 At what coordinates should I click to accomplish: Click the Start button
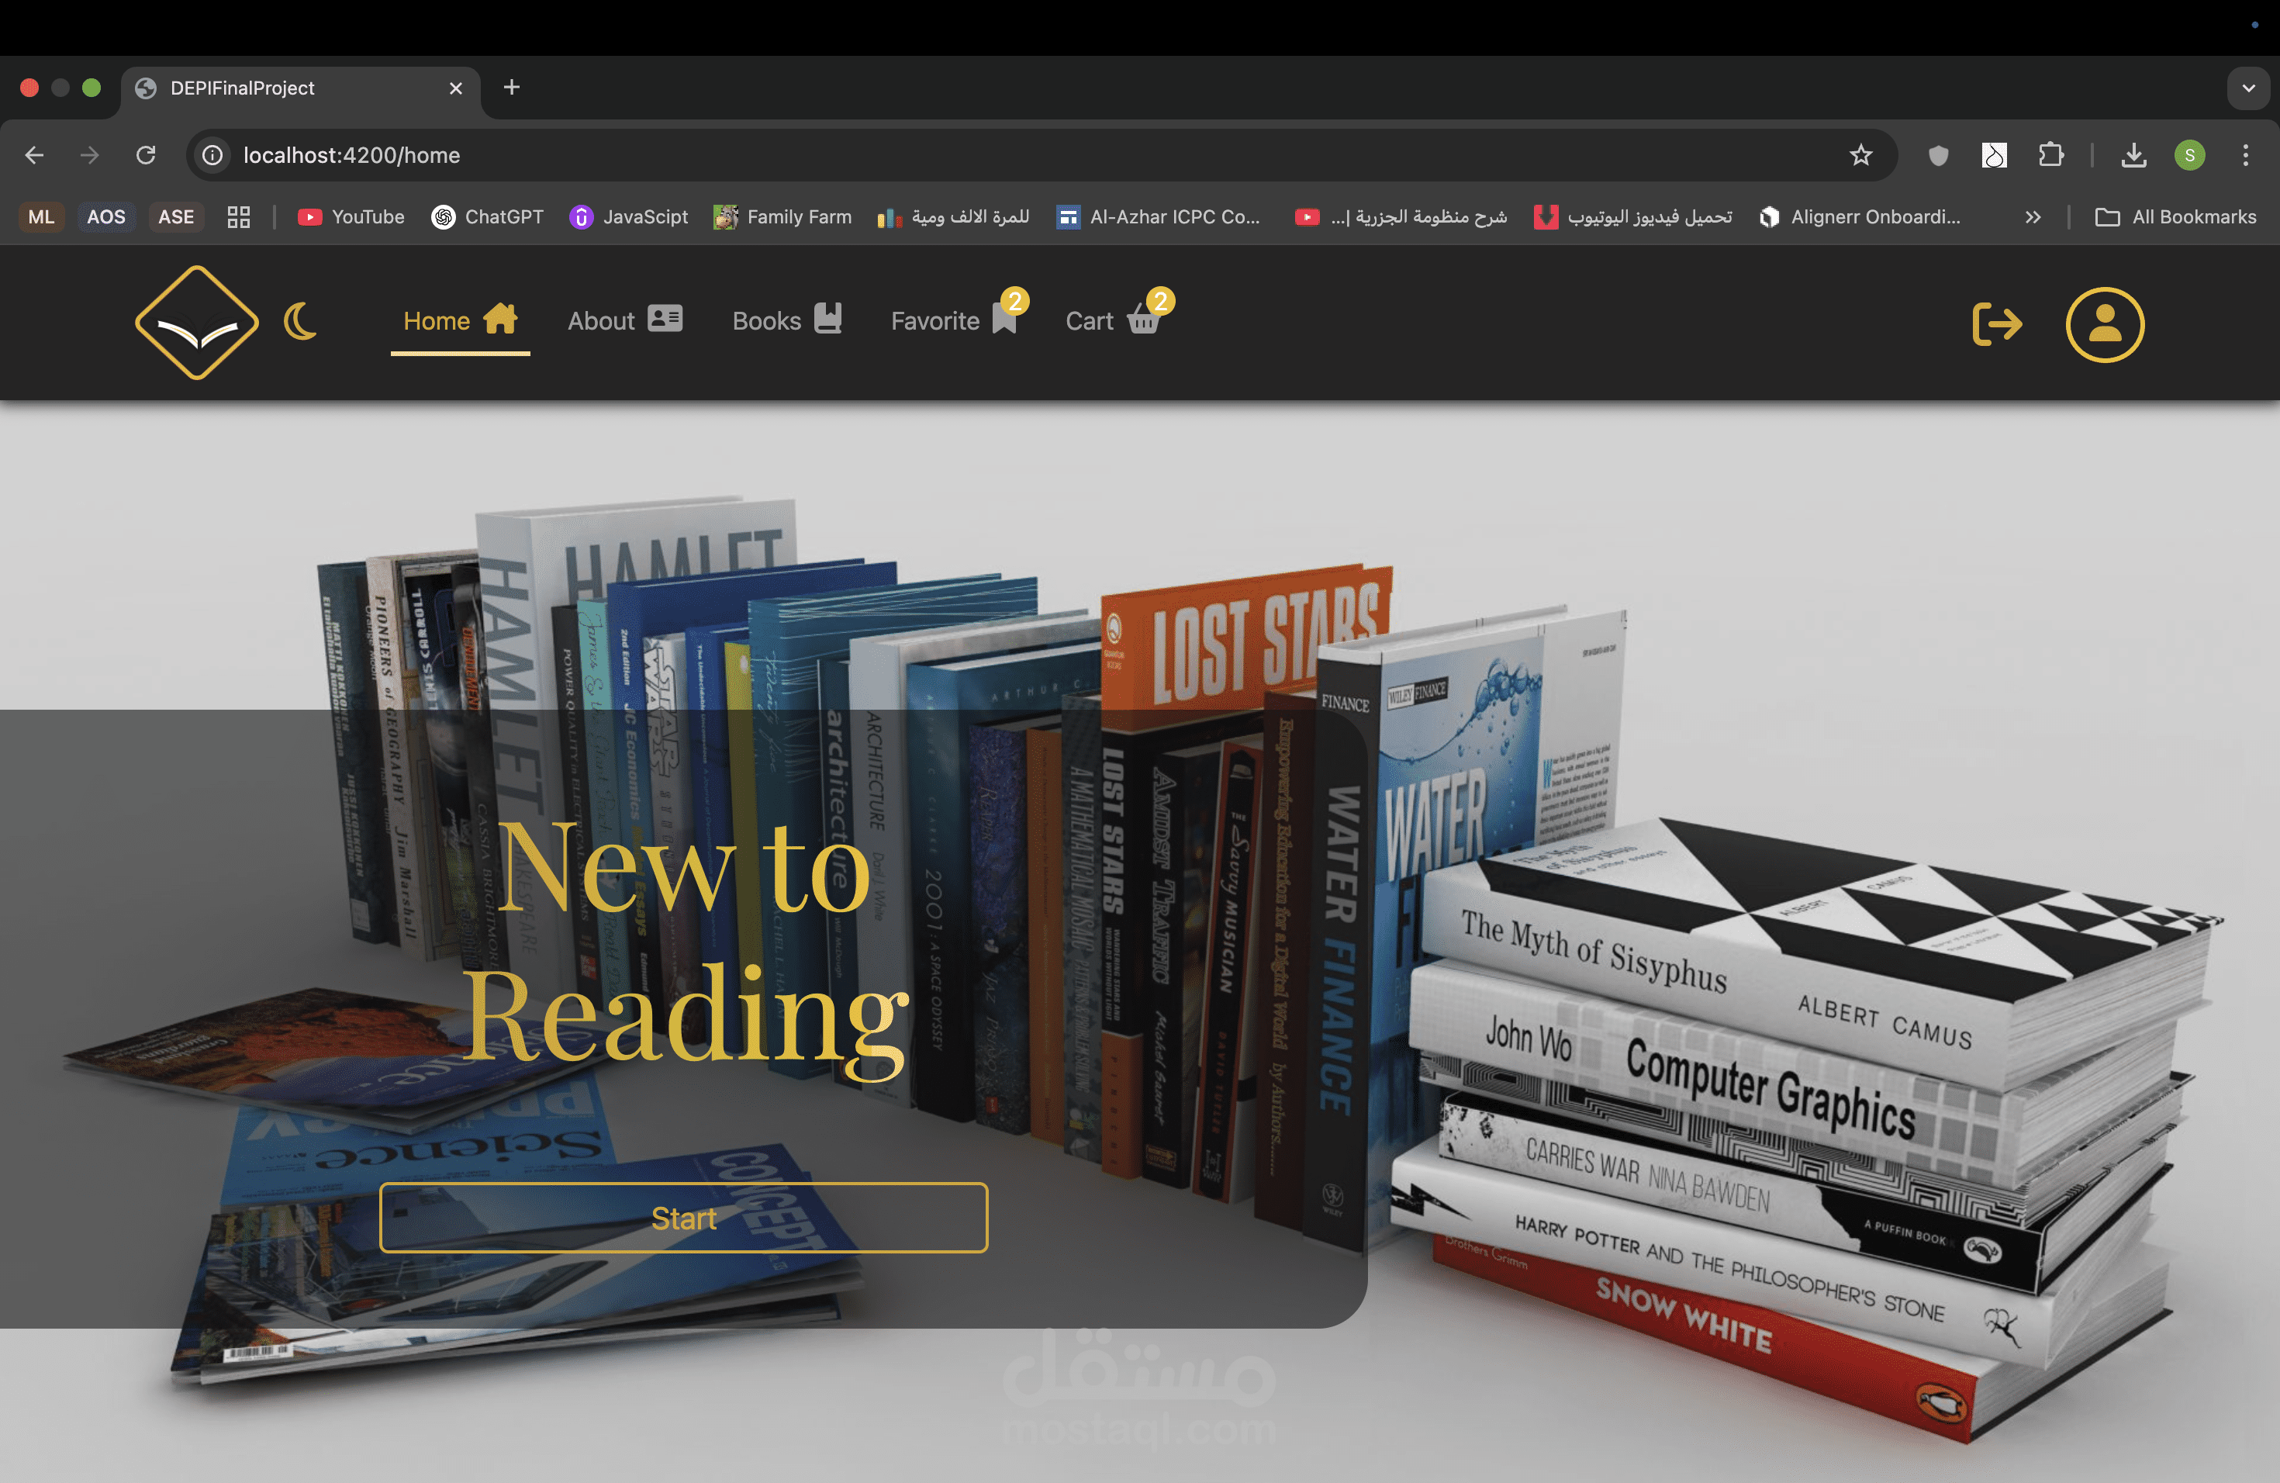684,1218
